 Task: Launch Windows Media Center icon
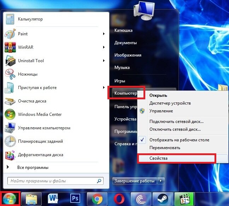10,114
